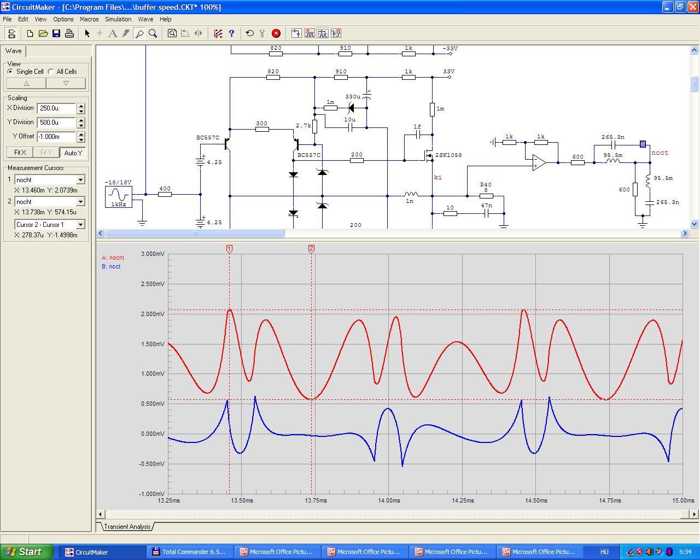
Task: Open Measurement Cursor 1 dropdown
Action: 80,180
